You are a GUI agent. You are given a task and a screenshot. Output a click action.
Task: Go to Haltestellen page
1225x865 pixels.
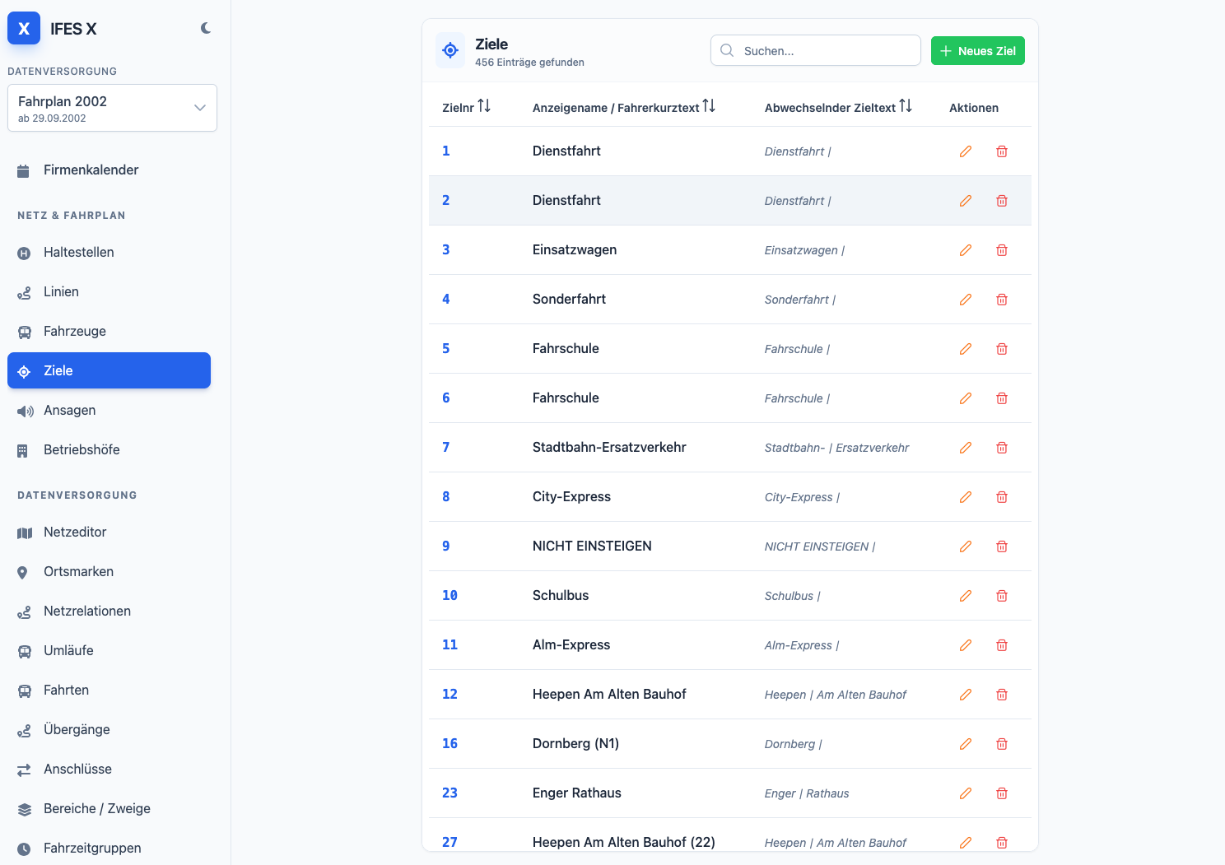coord(109,253)
